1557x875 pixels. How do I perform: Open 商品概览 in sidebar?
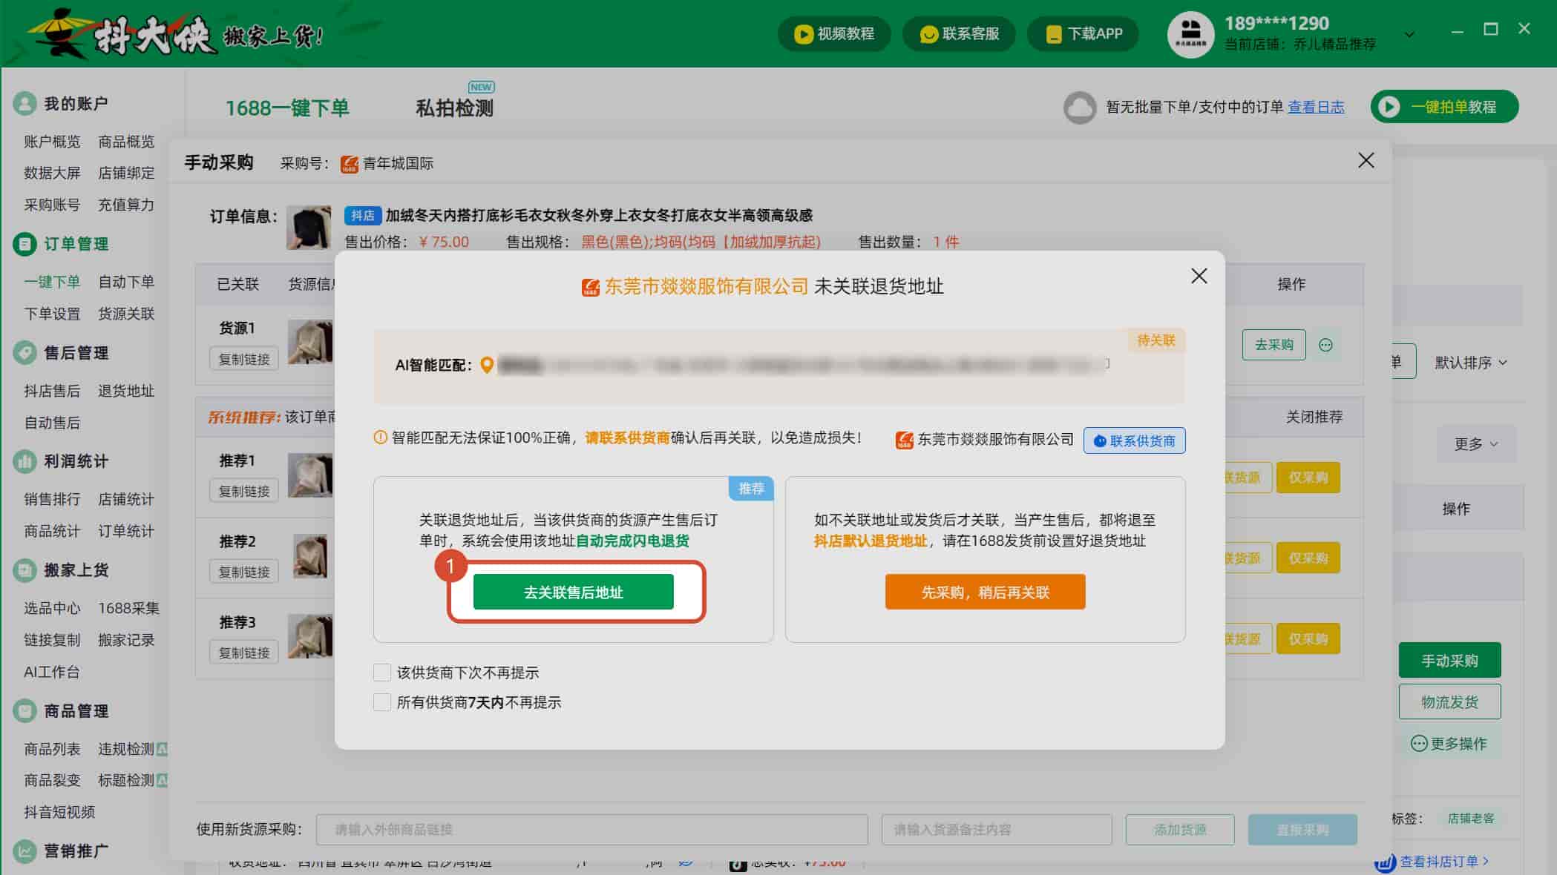coord(126,141)
